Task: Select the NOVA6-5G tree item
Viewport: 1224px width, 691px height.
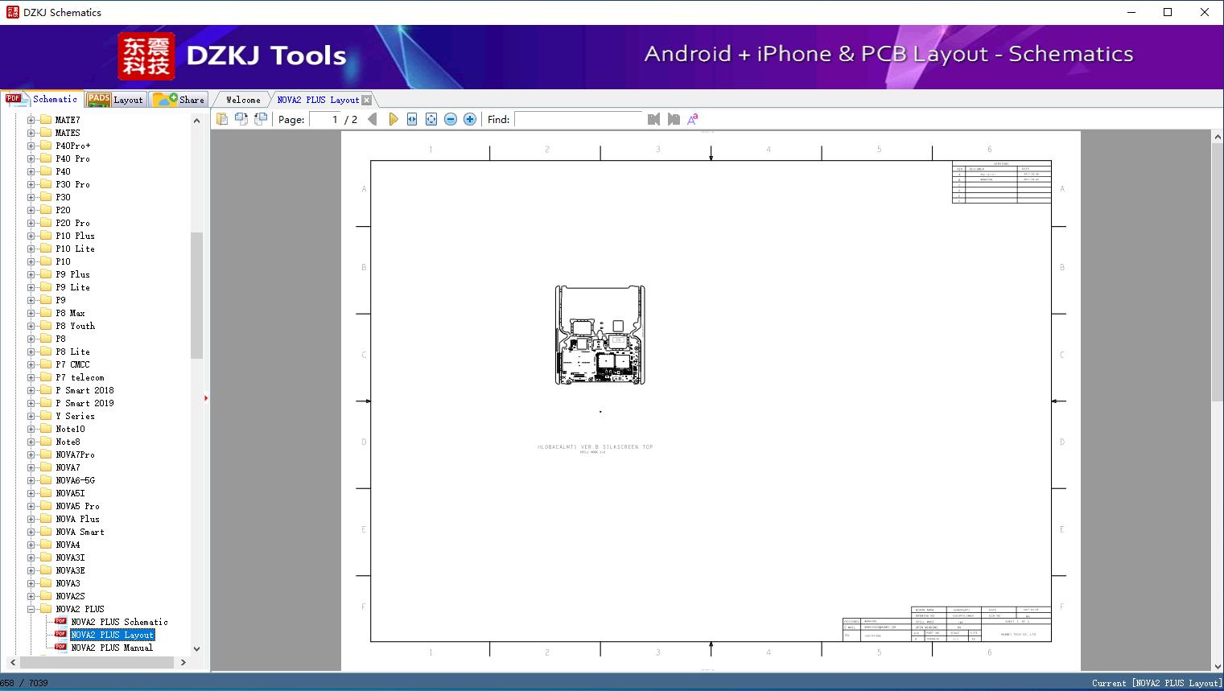Action: coord(75,480)
